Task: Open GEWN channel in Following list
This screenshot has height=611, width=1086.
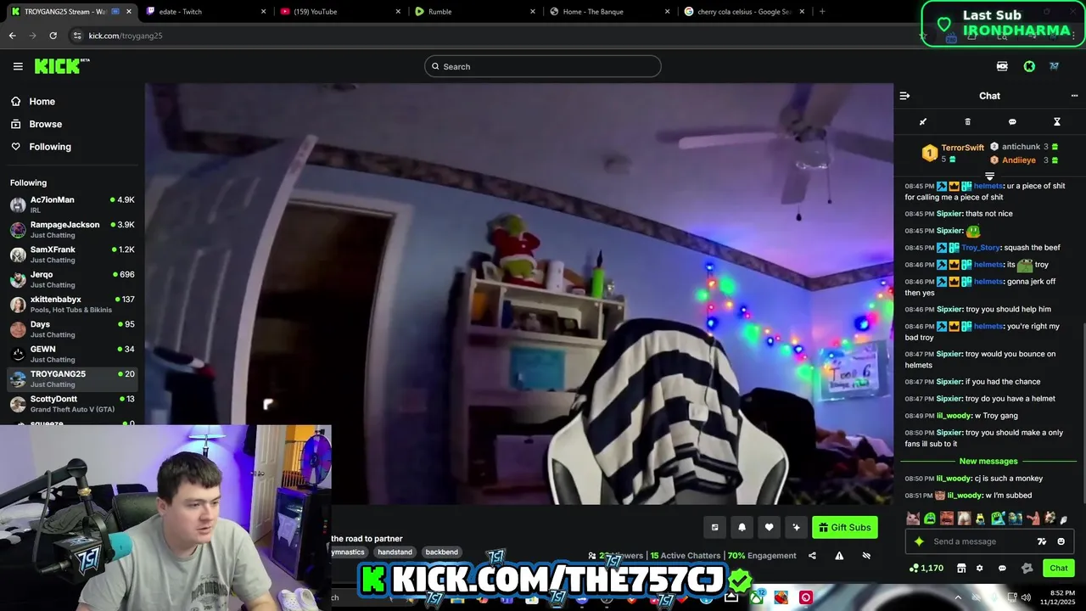Action: pos(72,354)
